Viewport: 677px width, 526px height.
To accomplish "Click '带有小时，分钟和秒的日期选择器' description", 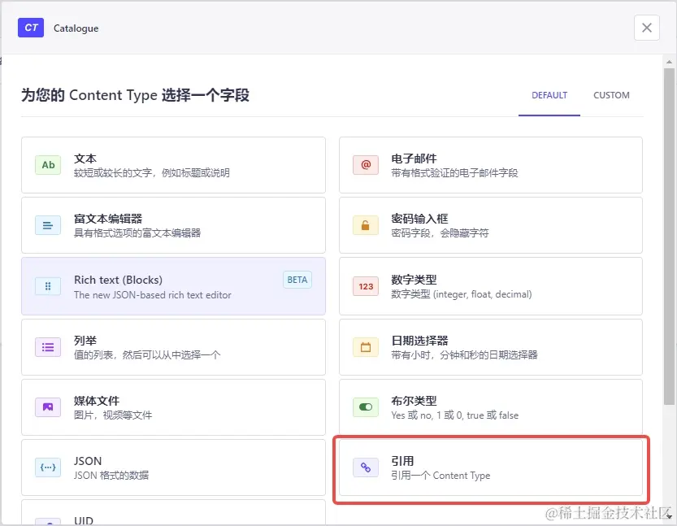I will pos(464,355).
